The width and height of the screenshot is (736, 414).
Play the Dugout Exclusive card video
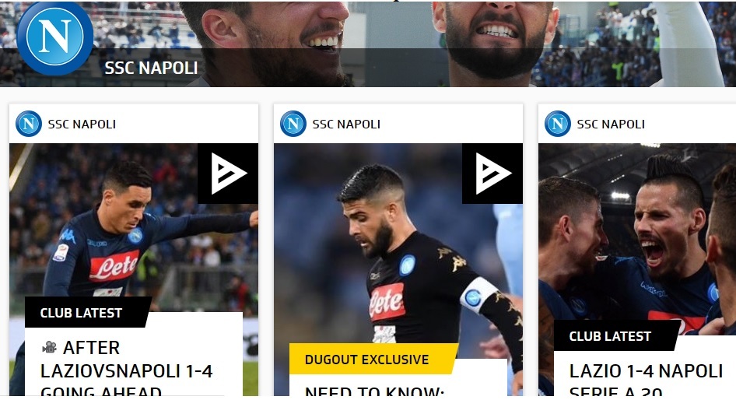[x=492, y=174]
